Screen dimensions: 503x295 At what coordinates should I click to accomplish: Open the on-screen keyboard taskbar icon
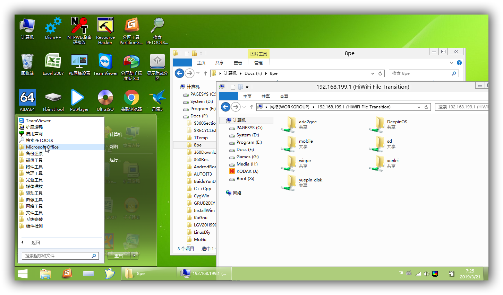(88, 274)
